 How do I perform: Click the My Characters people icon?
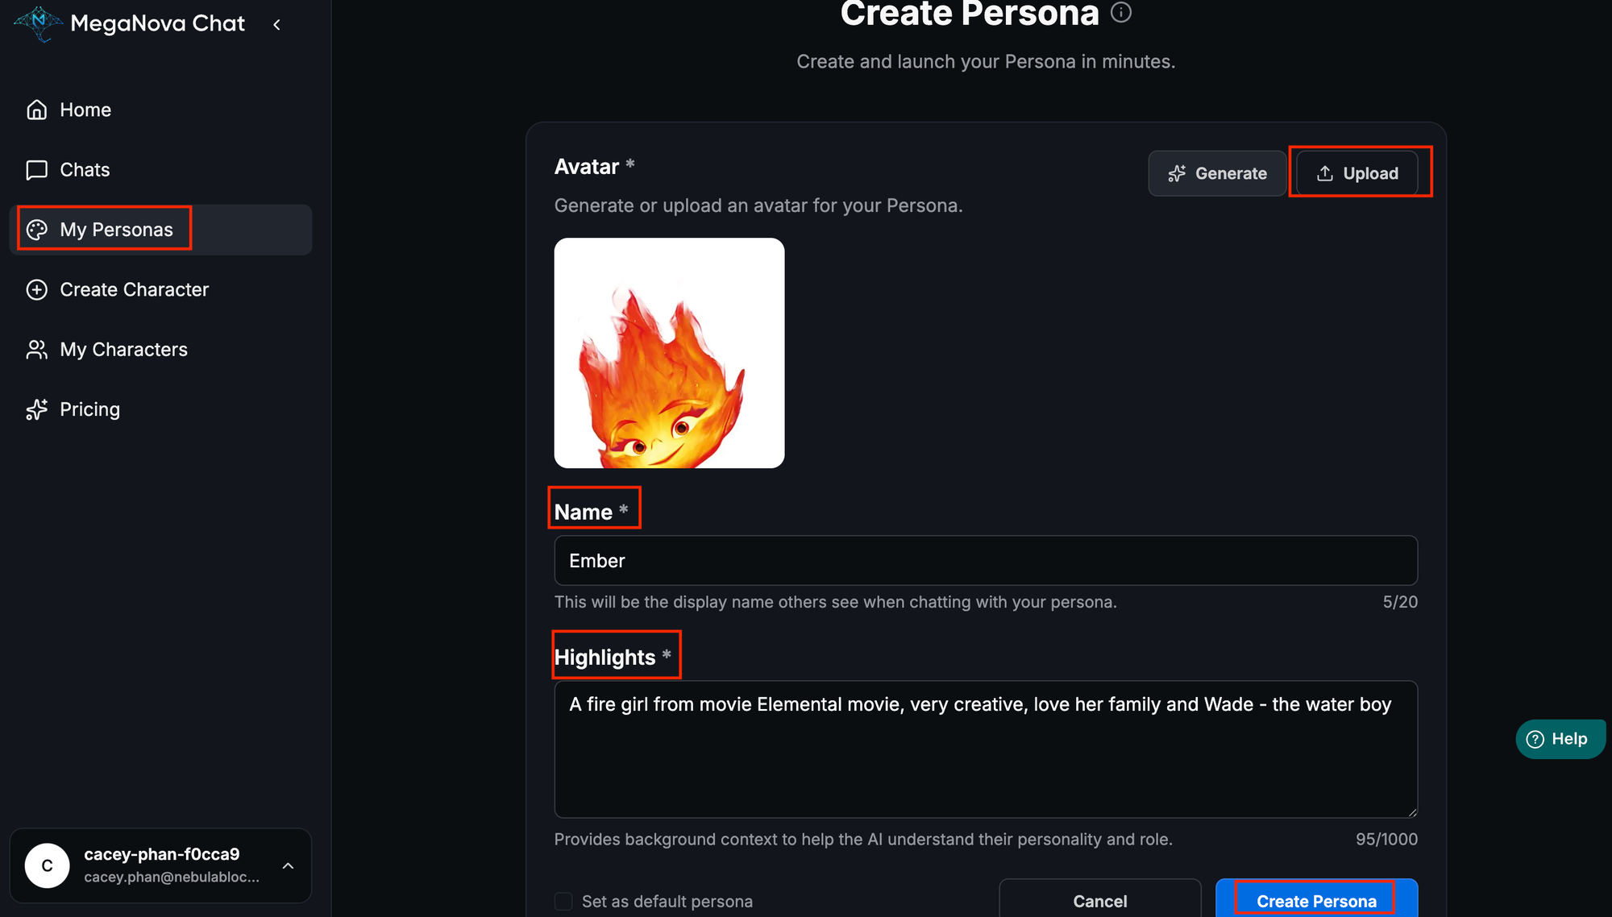(37, 350)
